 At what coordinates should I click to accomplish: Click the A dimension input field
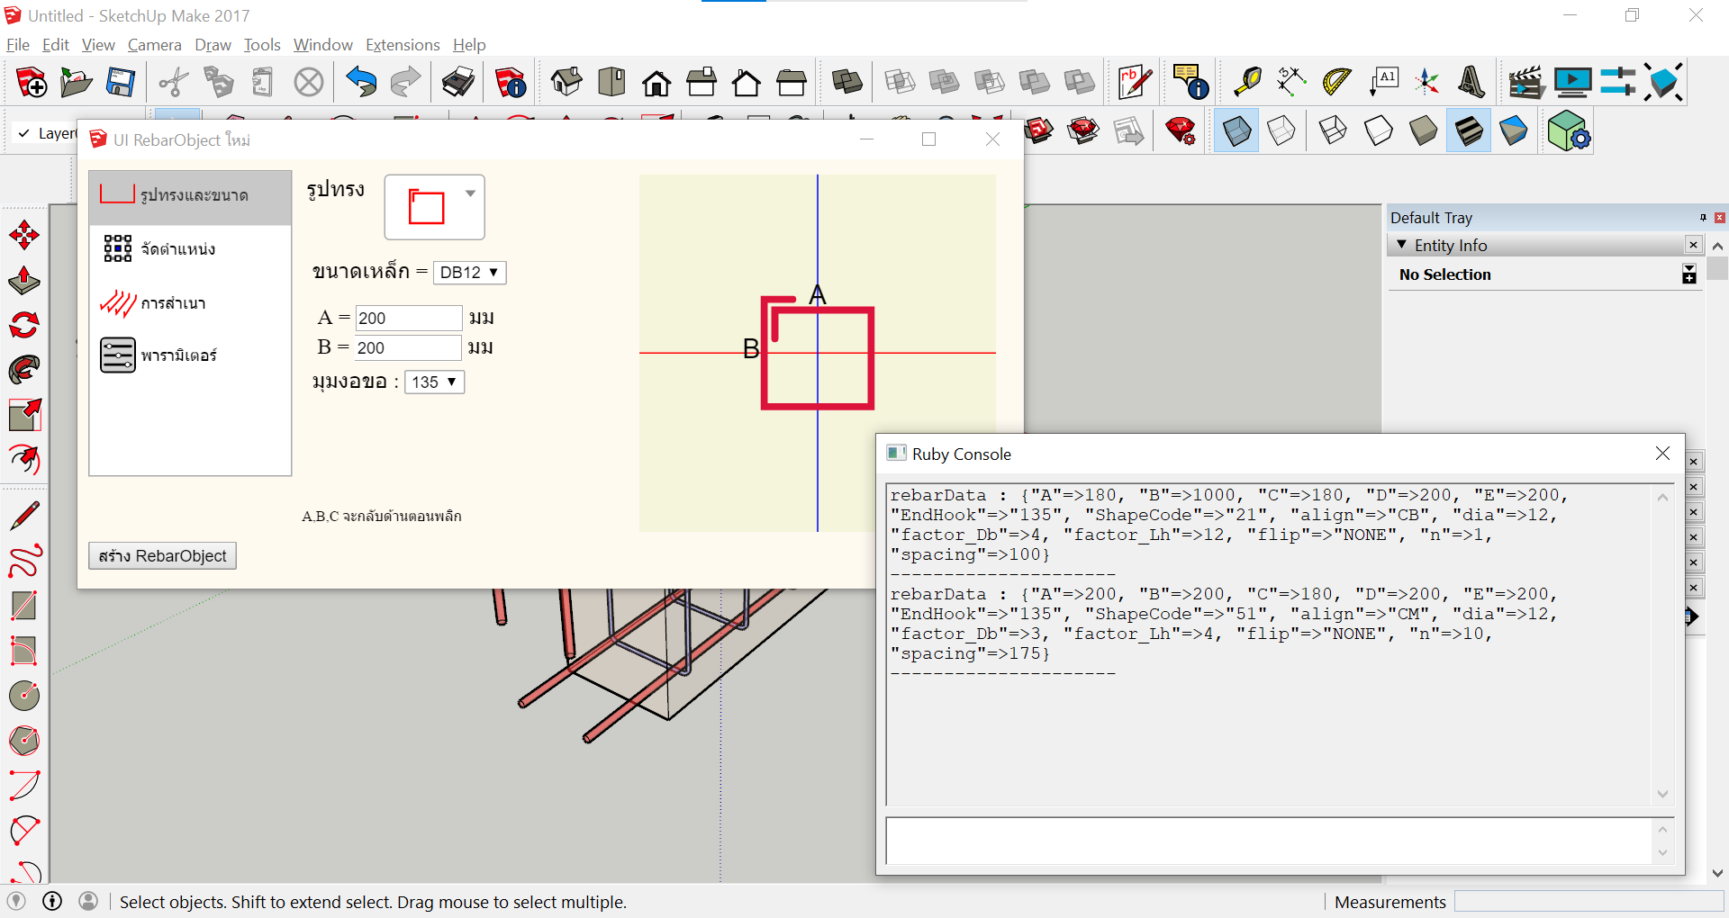pos(409,318)
